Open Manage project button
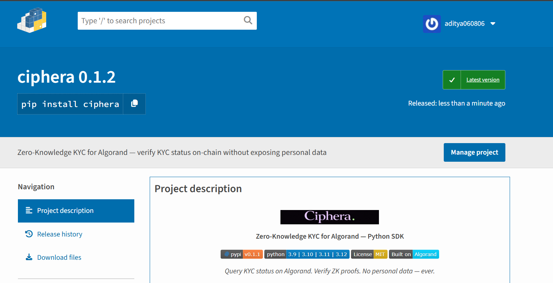This screenshot has width=553, height=283. click(x=475, y=152)
